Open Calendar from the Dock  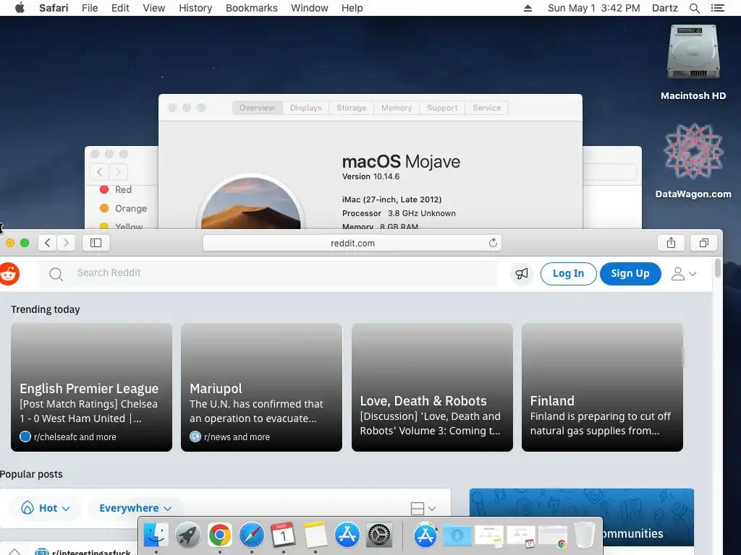point(283,535)
